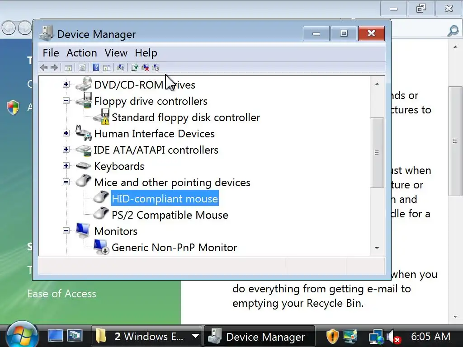Click Back button in background Explorer window
This screenshot has width=463, height=347.
pyautogui.click(x=9, y=28)
